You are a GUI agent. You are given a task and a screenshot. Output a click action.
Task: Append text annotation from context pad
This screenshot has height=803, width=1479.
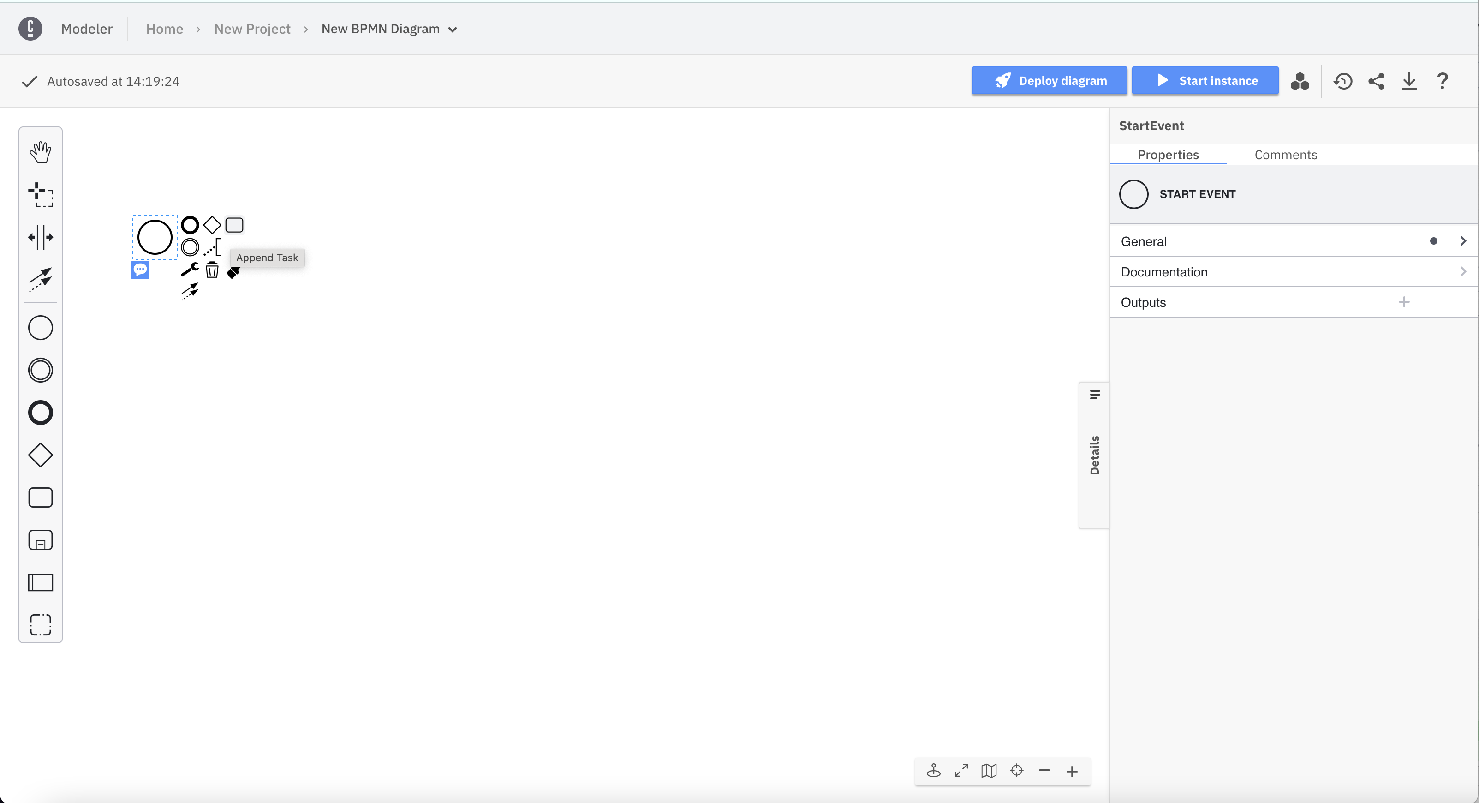tap(212, 247)
